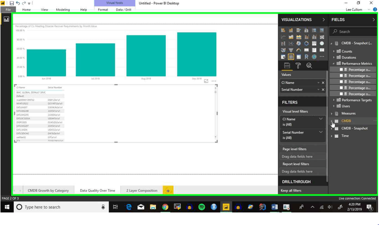Select the Card visual
This screenshot has height=225, width=379.
[x=306, y=50]
